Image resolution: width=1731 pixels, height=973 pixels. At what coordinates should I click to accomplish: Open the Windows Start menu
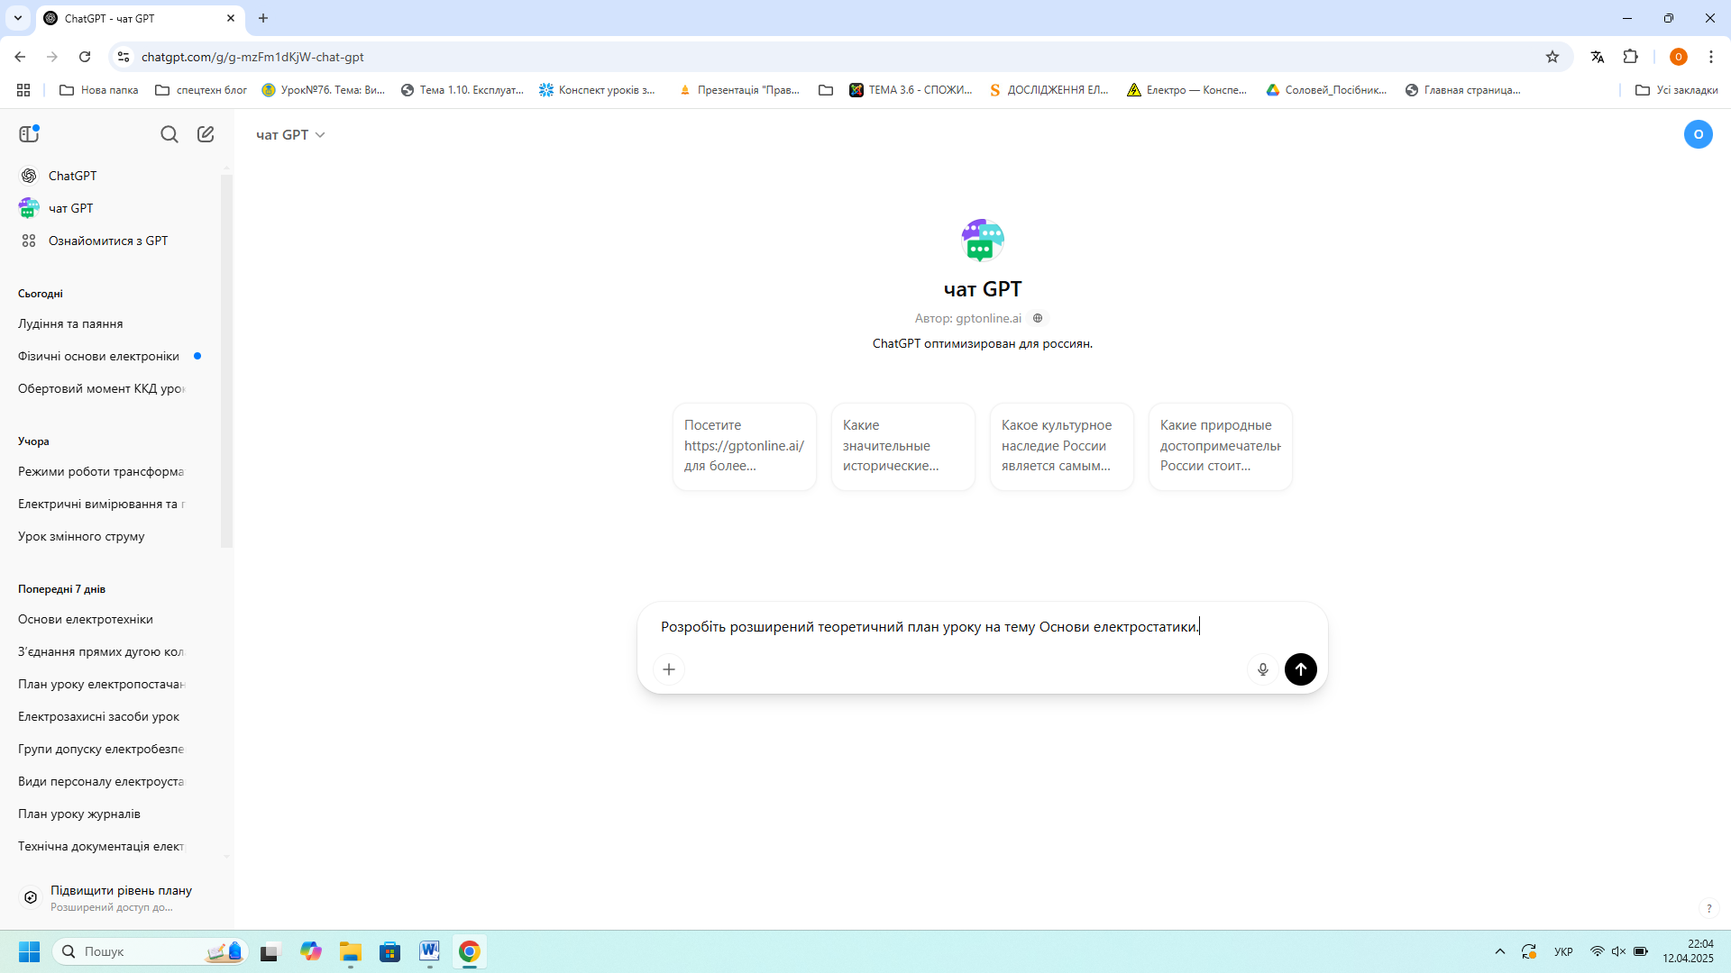coord(30,951)
